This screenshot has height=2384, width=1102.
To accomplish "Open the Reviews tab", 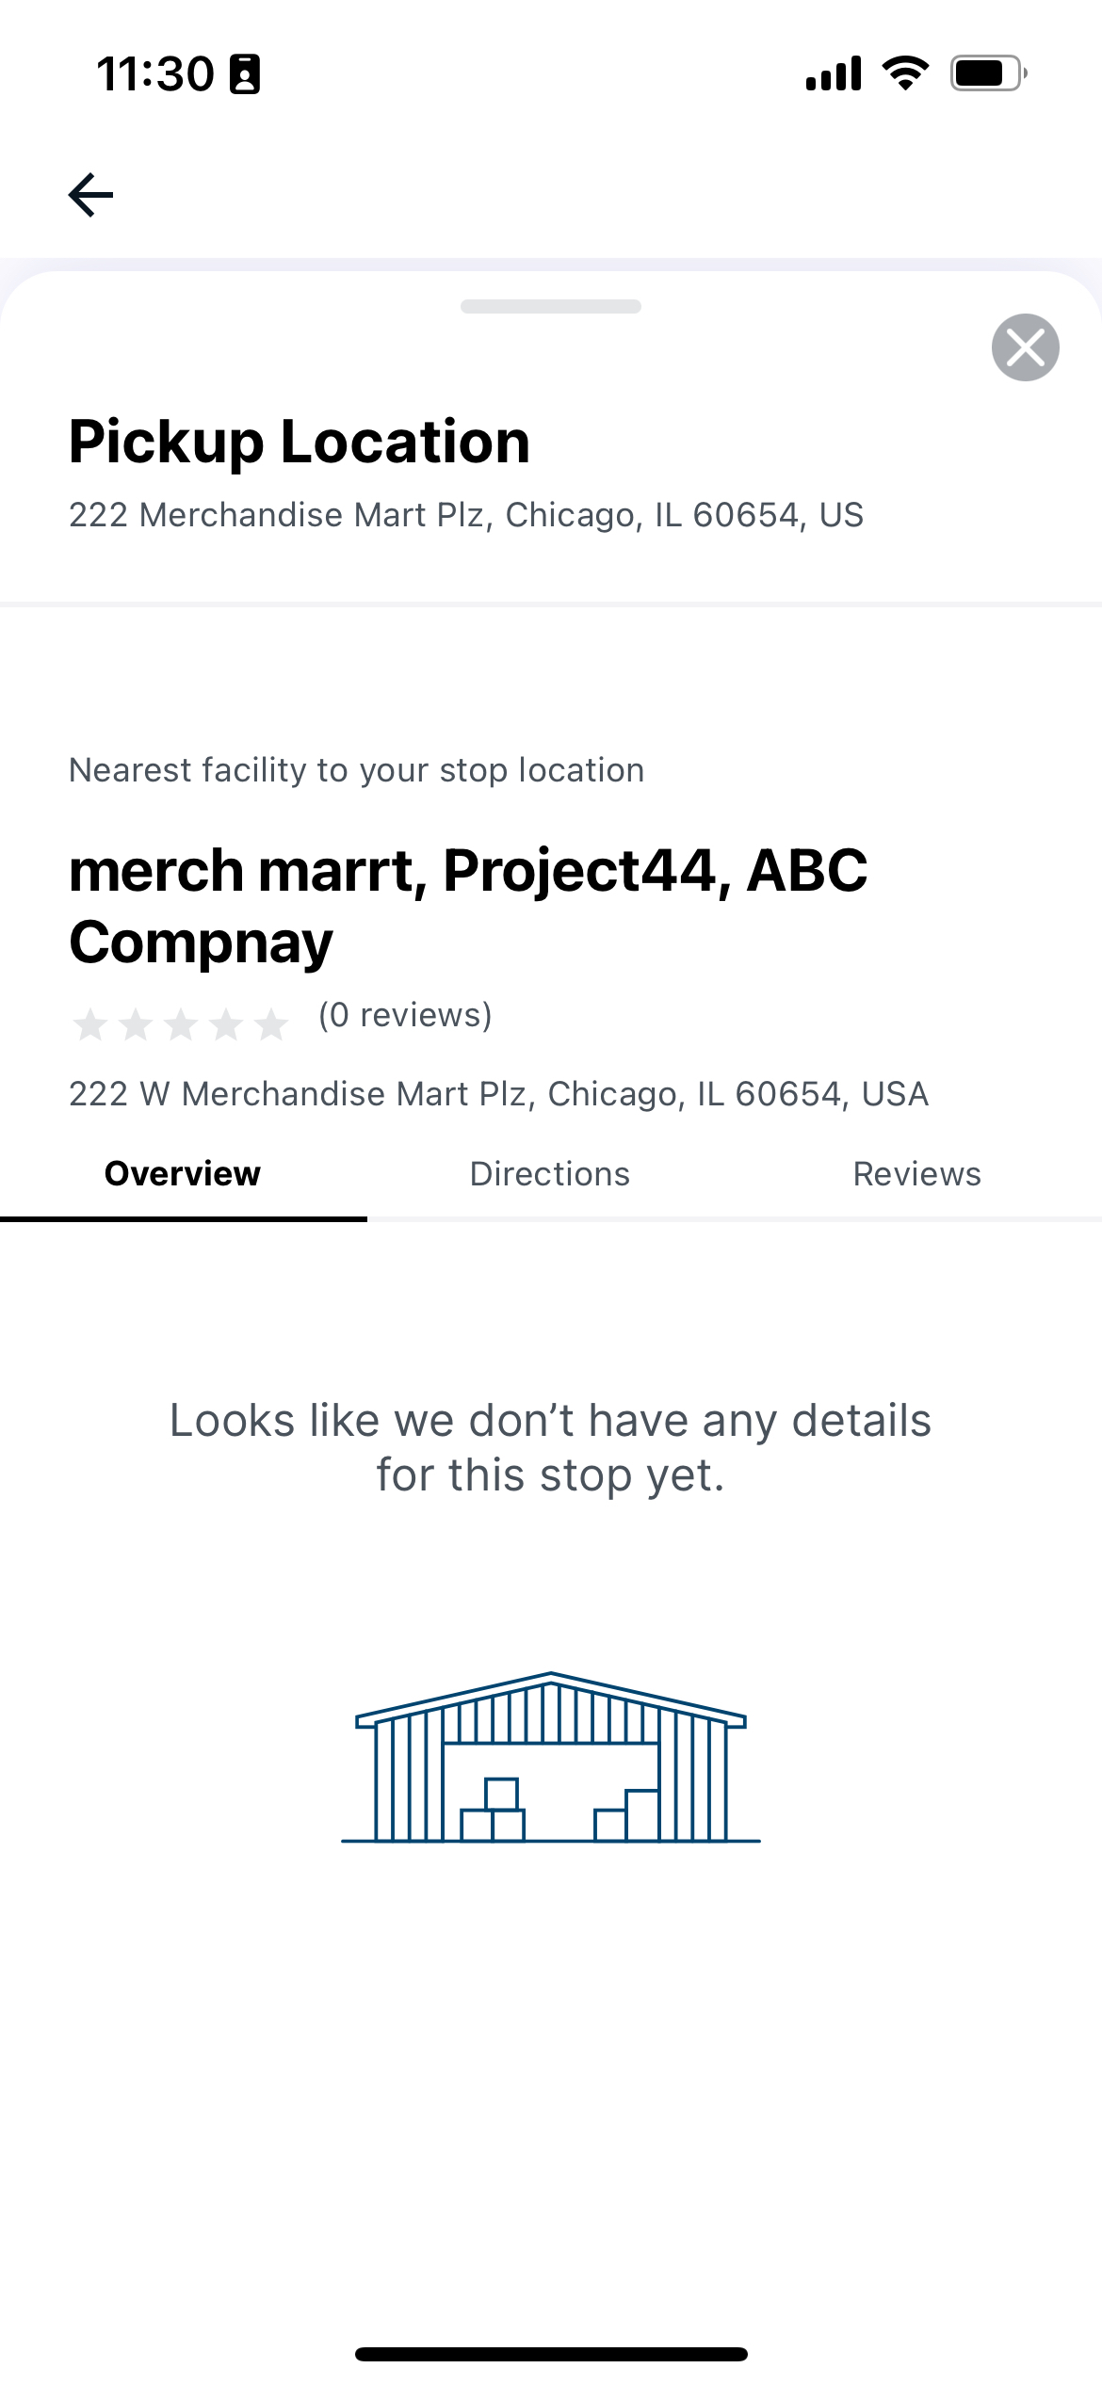I will tap(917, 1174).
